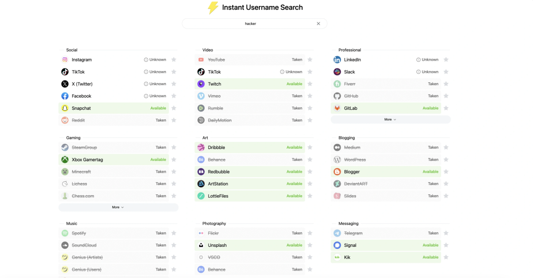Select the Snapchat ghost icon
The height and width of the screenshot is (278, 533).
(65, 108)
